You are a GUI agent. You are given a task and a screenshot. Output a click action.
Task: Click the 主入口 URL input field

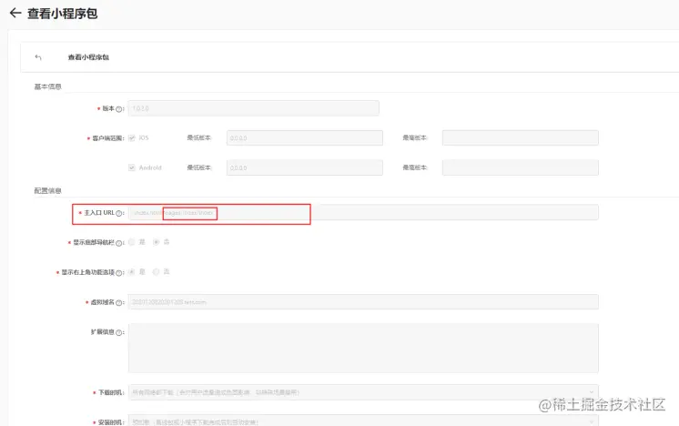tap(363, 213)
